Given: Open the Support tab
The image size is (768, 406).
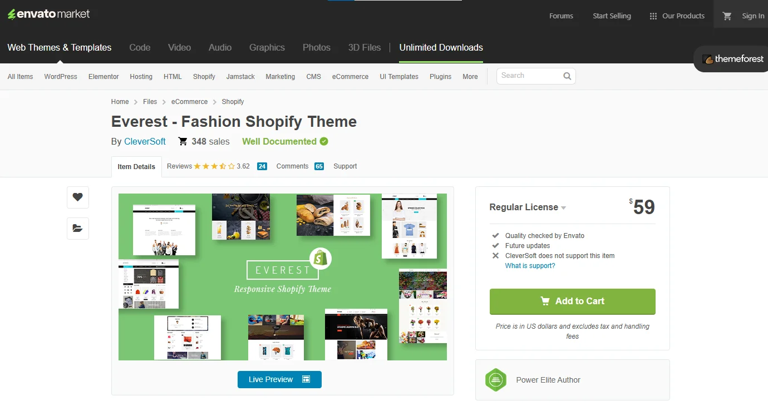Looking at the screenshot, I should click(345, 166).
